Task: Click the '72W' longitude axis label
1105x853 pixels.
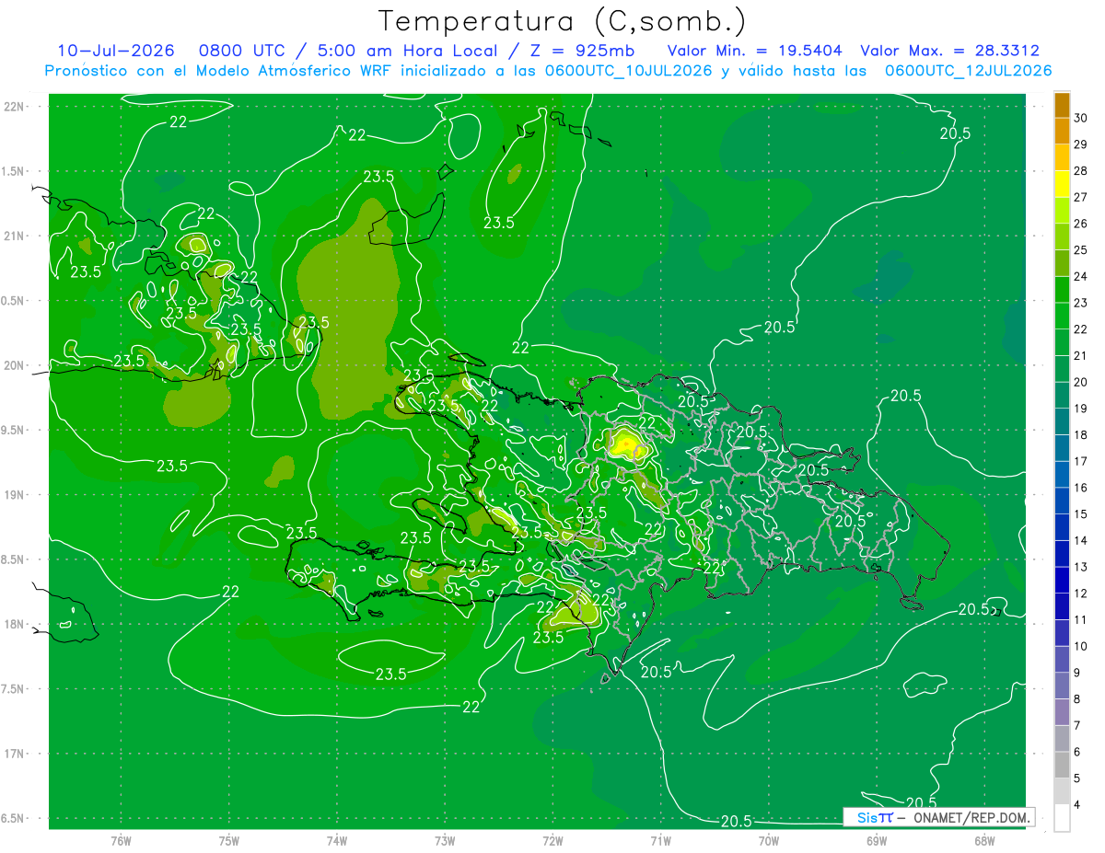Action: [553, 841]
